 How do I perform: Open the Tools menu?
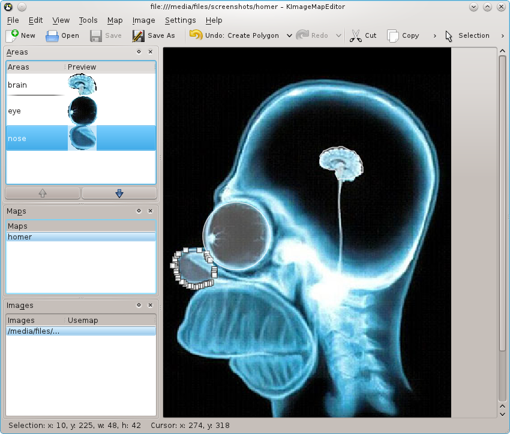88,20
